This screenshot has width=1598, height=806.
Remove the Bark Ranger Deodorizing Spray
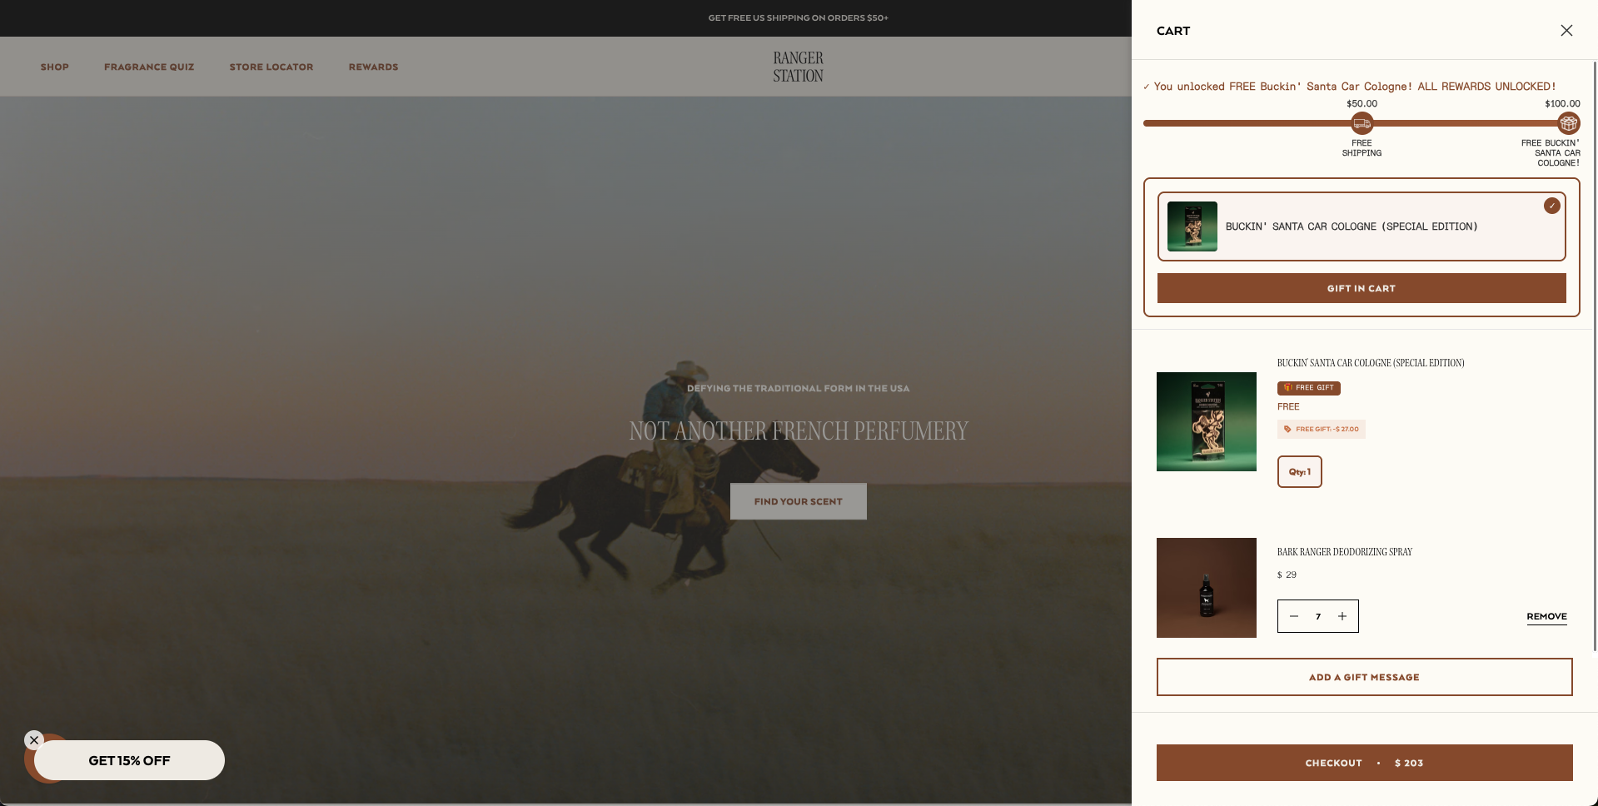1546,616
